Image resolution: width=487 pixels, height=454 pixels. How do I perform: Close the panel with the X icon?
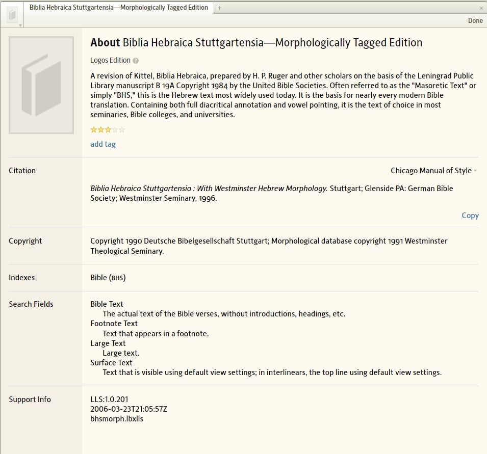481,8
